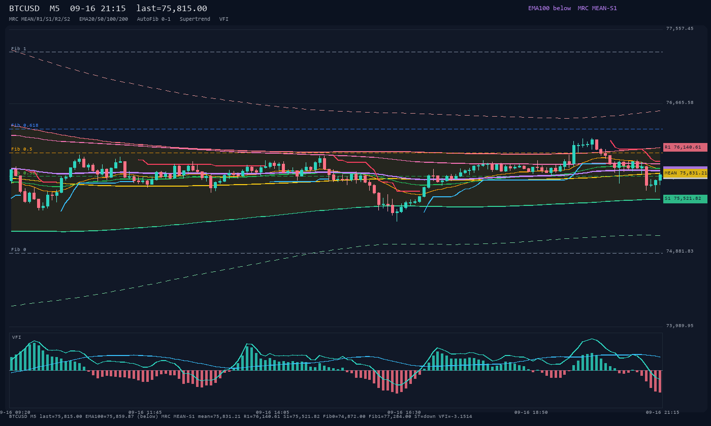The image size is (711, 426).
Task: Click the yellow MEAN 75,831.21 price tag
Action: 685,173
